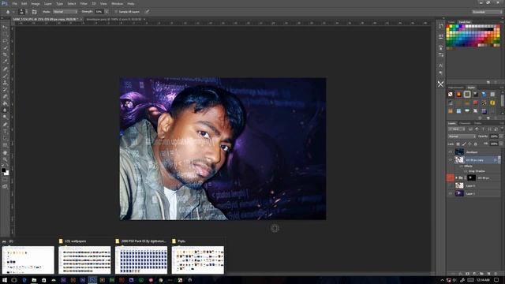Hide the top developer layer

(451, 152)
